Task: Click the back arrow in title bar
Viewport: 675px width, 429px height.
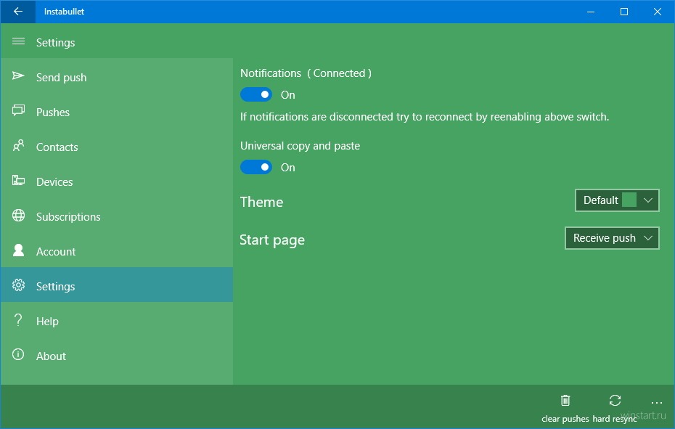Action: 17,12
